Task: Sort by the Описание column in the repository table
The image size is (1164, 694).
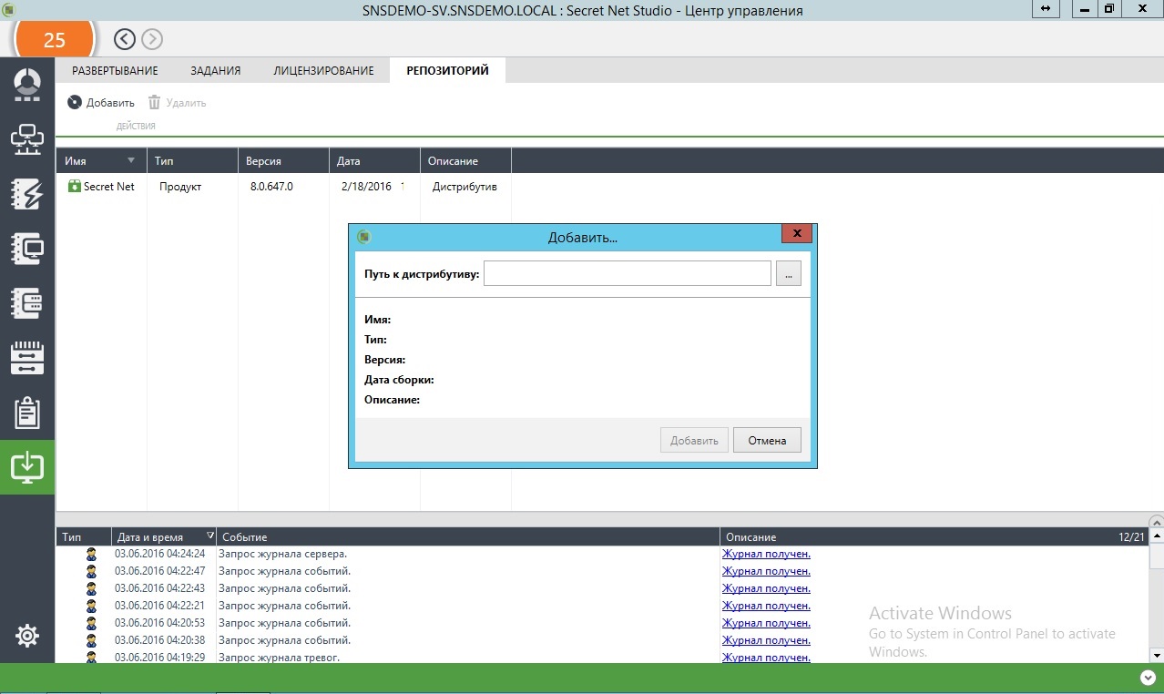Action: (x=465, y=160)
